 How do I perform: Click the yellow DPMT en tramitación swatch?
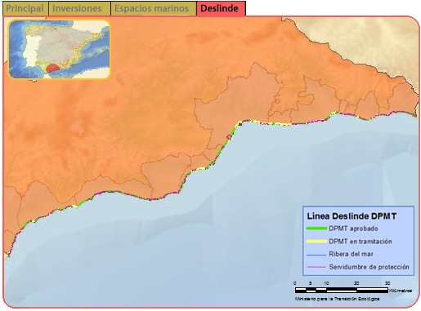coord(316,242)
